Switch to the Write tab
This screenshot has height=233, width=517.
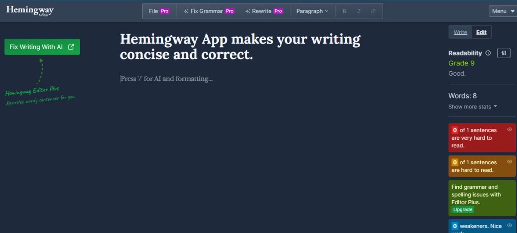(x=460, y=32)
